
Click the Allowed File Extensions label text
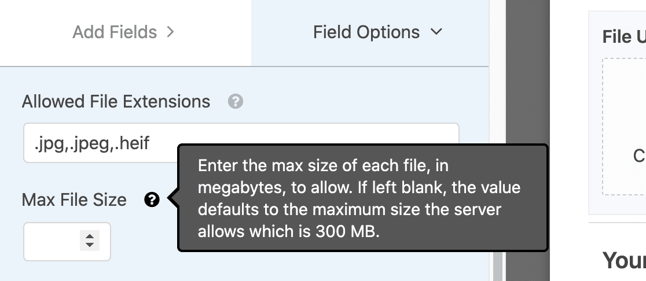(116, 102)
